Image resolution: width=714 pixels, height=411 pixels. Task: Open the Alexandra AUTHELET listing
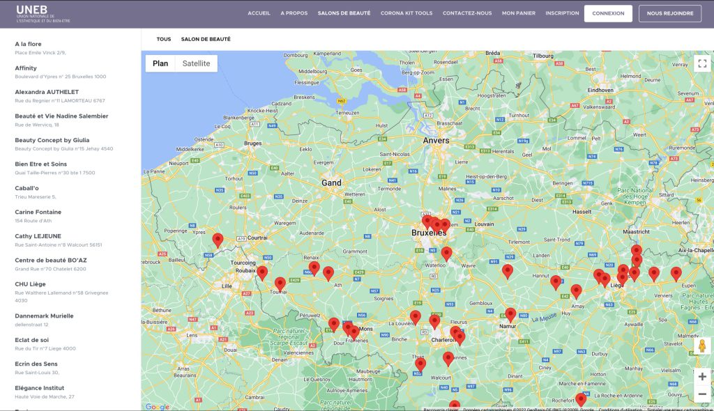47,92
